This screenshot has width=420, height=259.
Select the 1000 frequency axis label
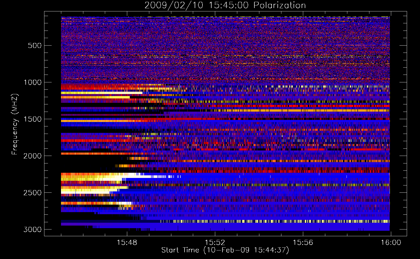click(x=32, y=82)
